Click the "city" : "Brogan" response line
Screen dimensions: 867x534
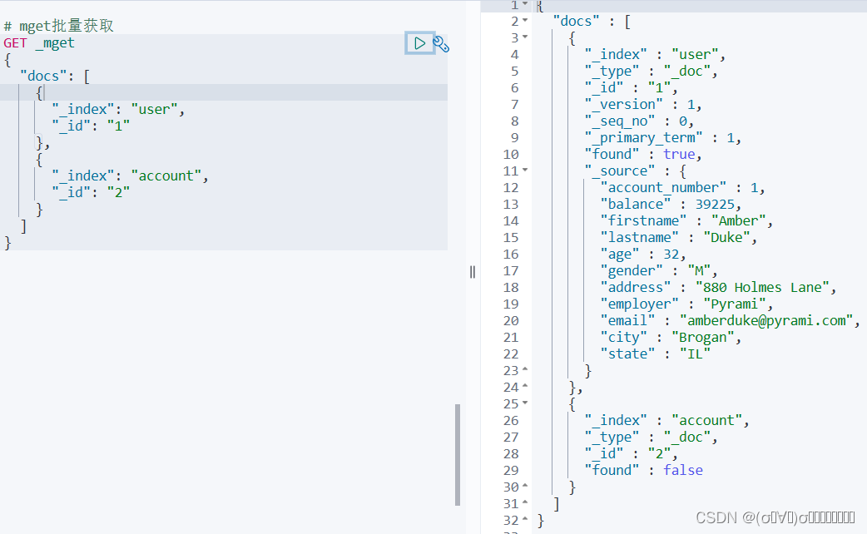pos(671,337)
